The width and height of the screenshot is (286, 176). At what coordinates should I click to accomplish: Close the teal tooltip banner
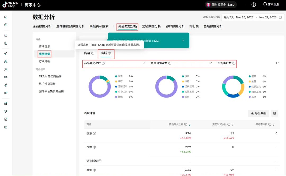183,40
